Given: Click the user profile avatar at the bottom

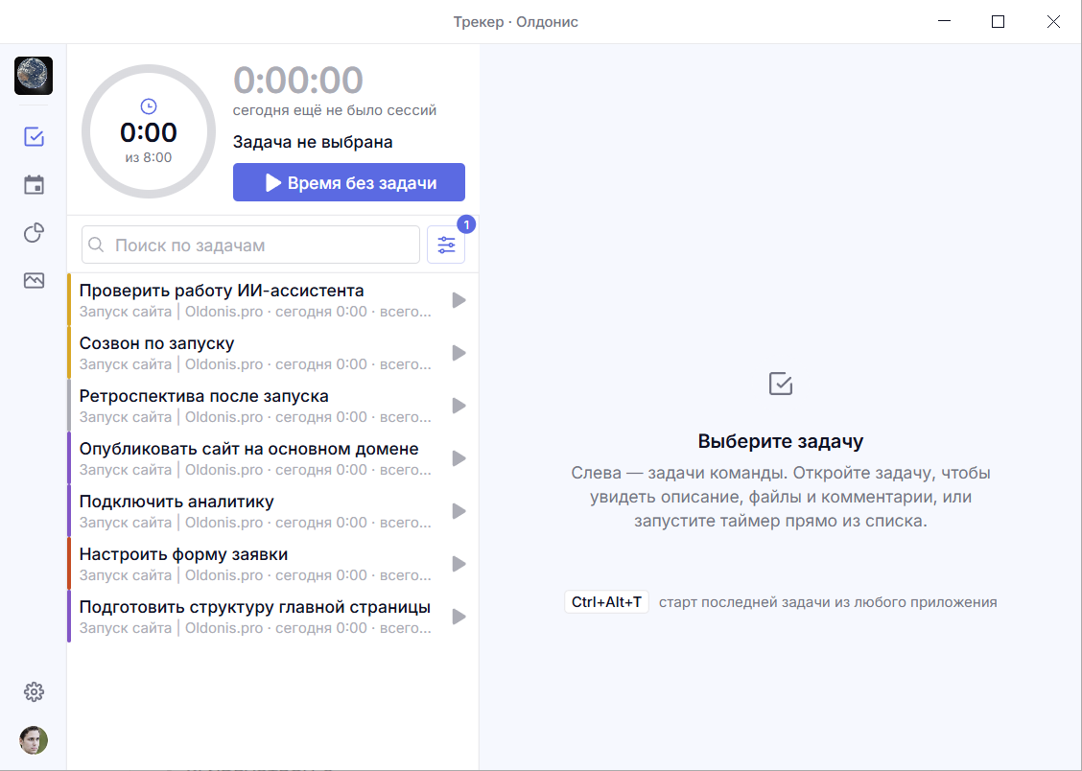Looking at the screenshot, I should tap(34, 740).
